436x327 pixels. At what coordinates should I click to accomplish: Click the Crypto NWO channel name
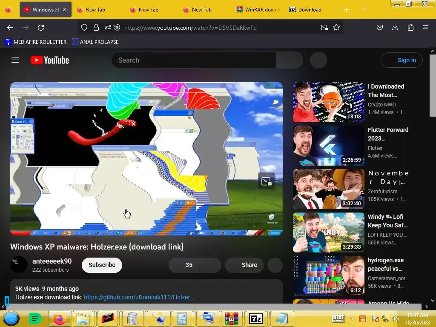[382, 105]
